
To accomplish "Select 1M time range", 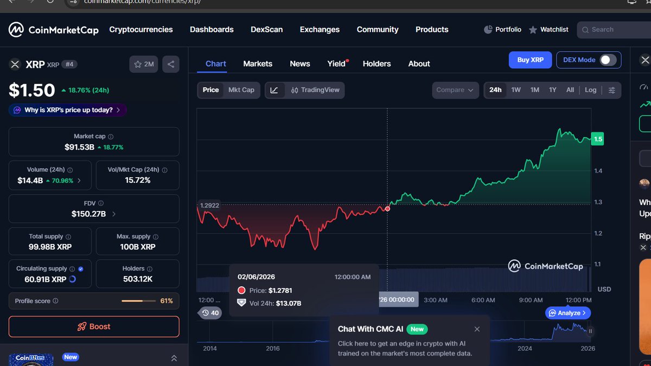I will [535, 90].
